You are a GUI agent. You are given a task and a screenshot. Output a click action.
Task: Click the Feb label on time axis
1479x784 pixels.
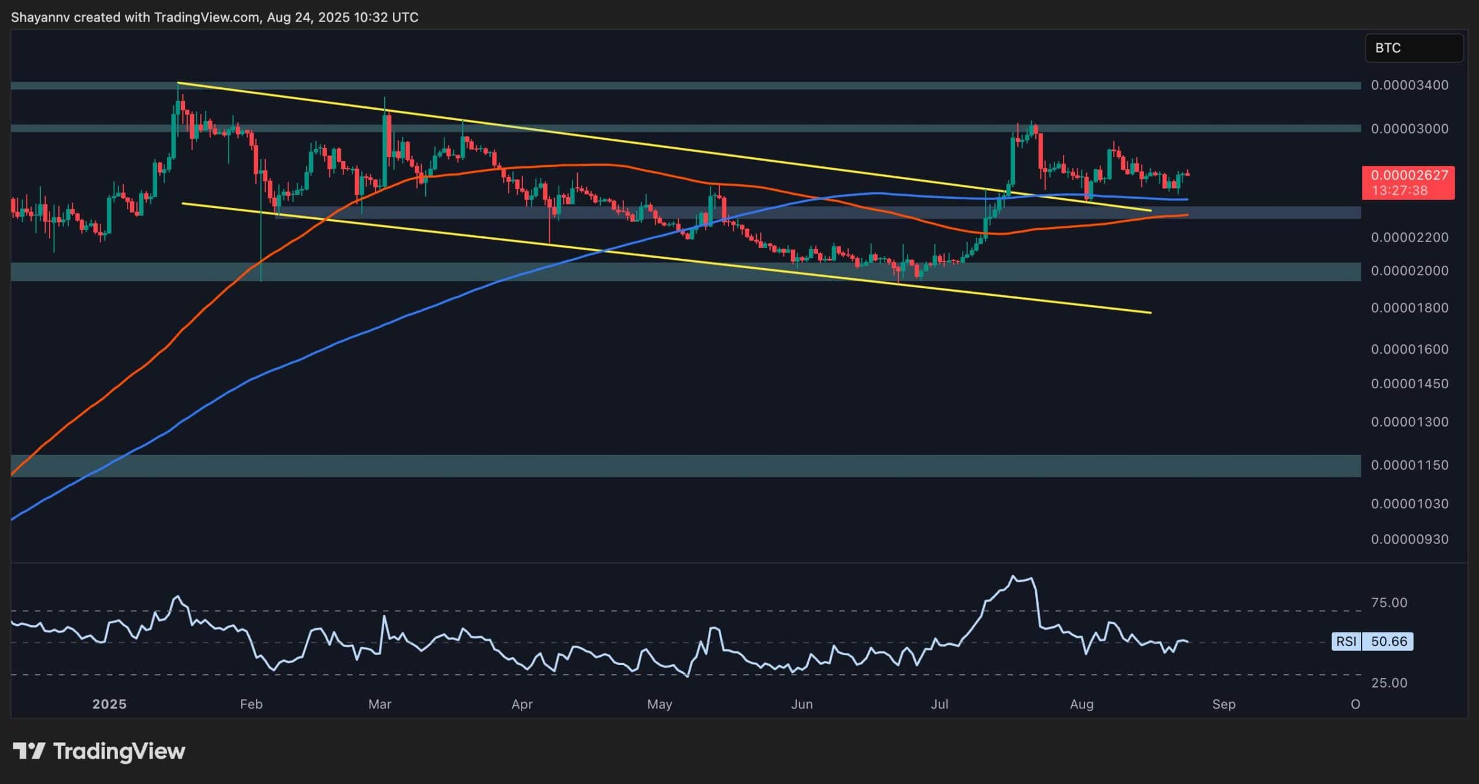click(251, 704)
